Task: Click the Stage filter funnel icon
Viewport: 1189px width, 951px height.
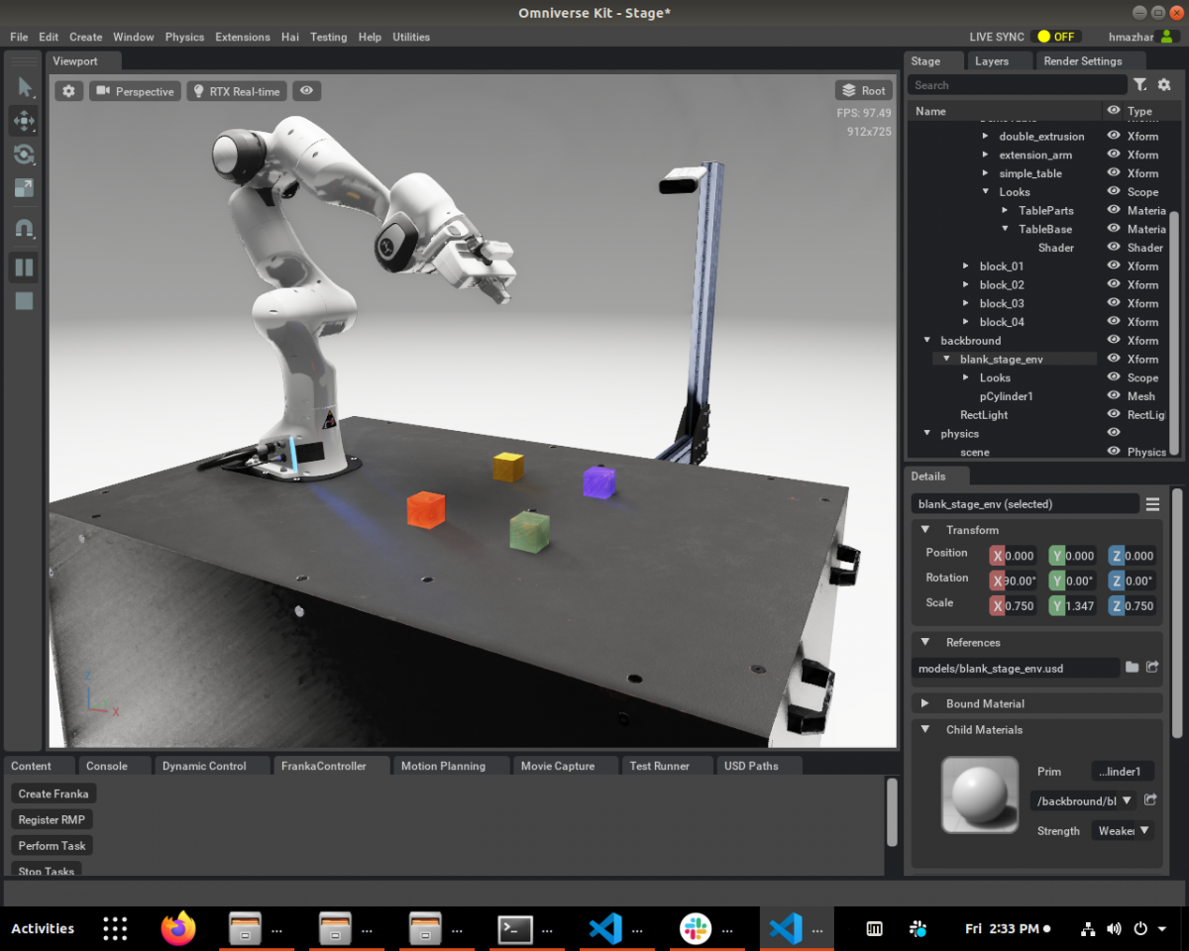Action: (x=1140, y=85)
